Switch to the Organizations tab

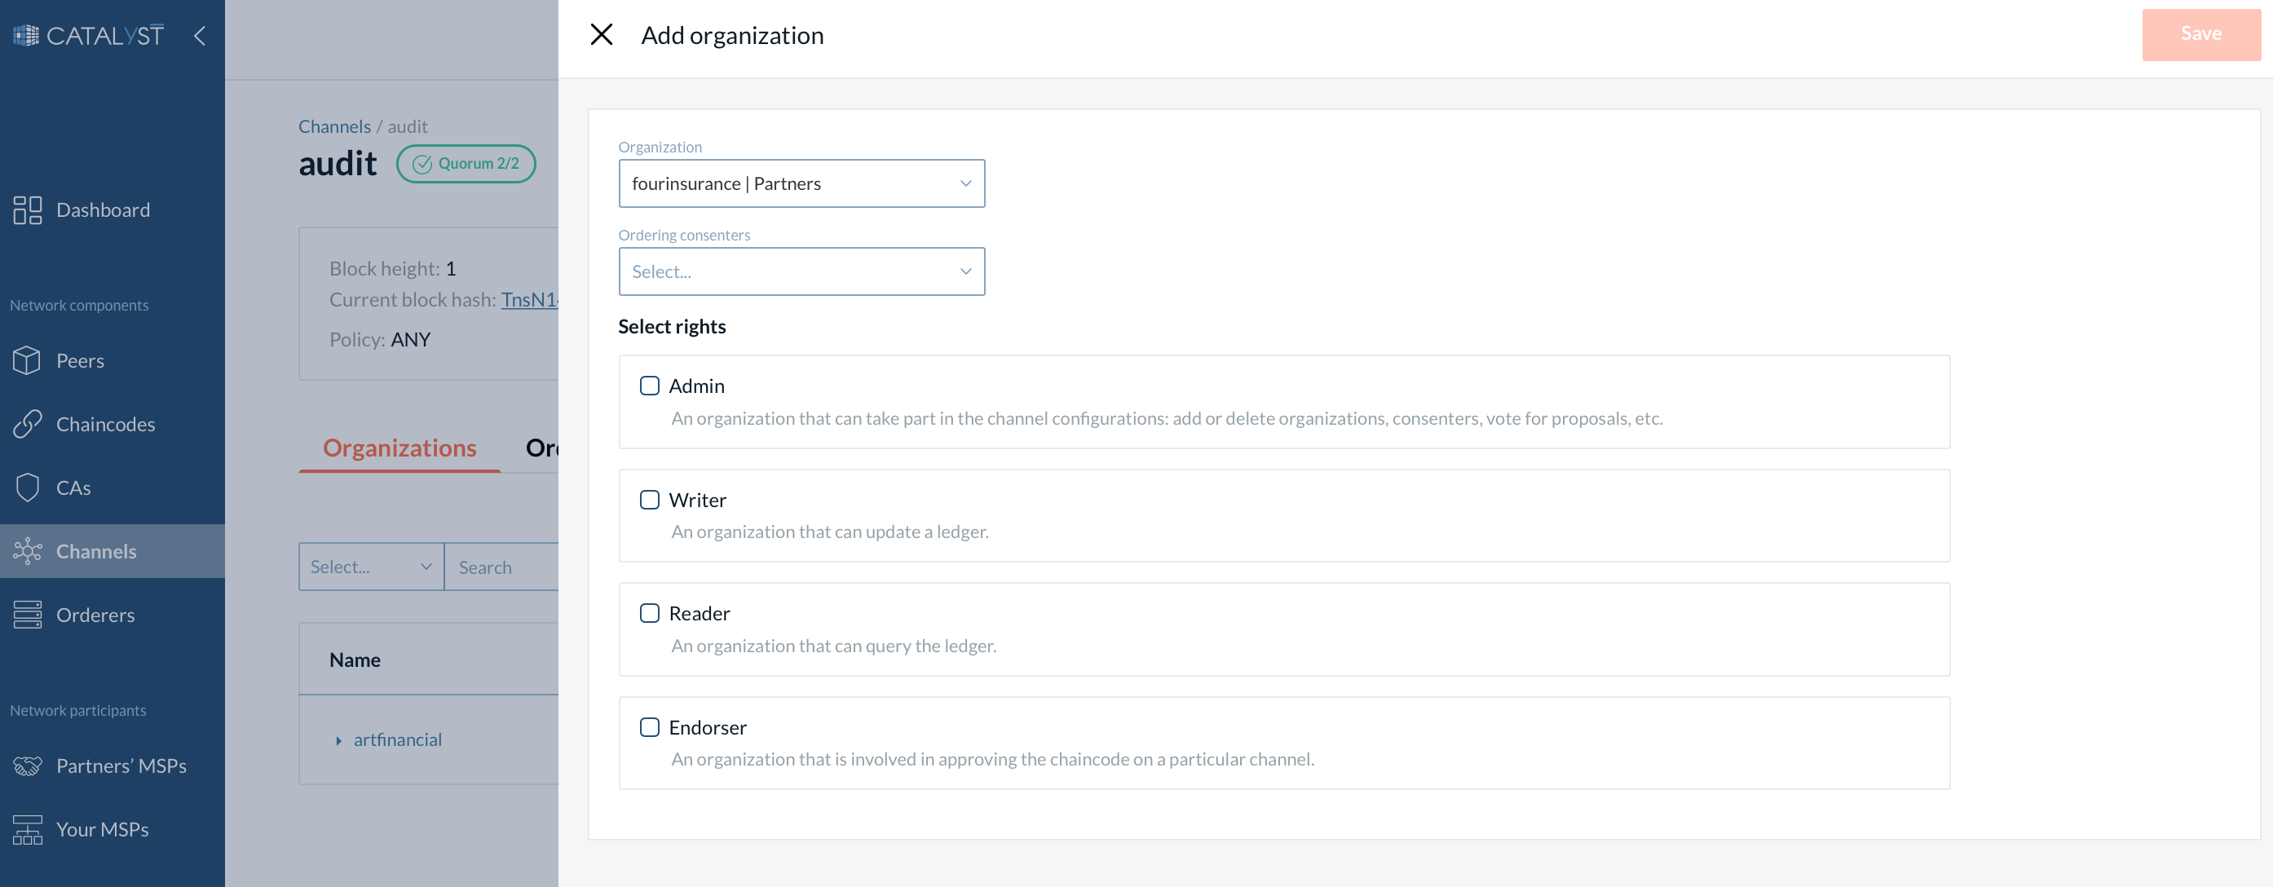(399, 448)
